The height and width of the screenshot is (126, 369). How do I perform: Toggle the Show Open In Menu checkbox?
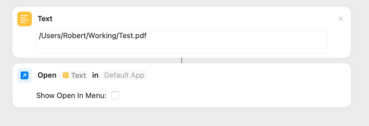115,95
